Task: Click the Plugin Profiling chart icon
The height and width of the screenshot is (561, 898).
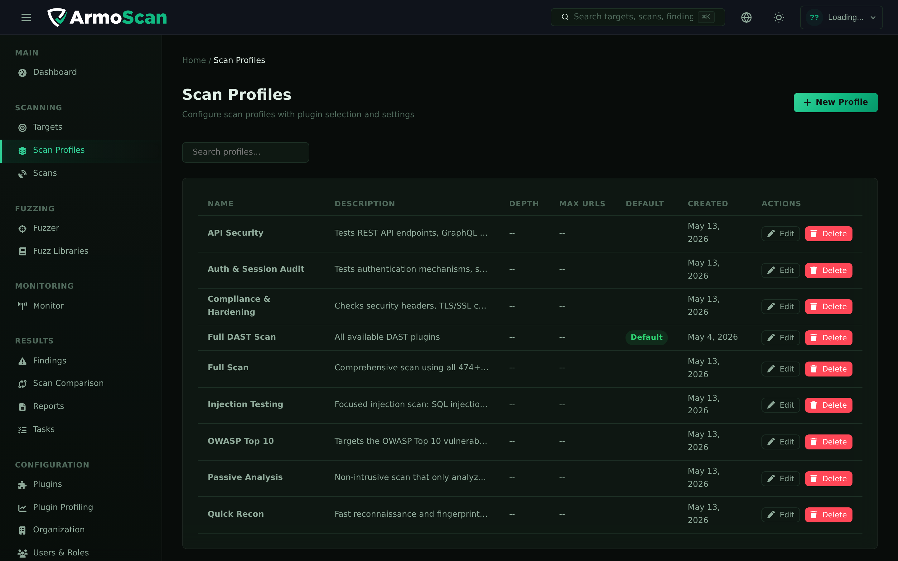Action: (x=23, y=508)
